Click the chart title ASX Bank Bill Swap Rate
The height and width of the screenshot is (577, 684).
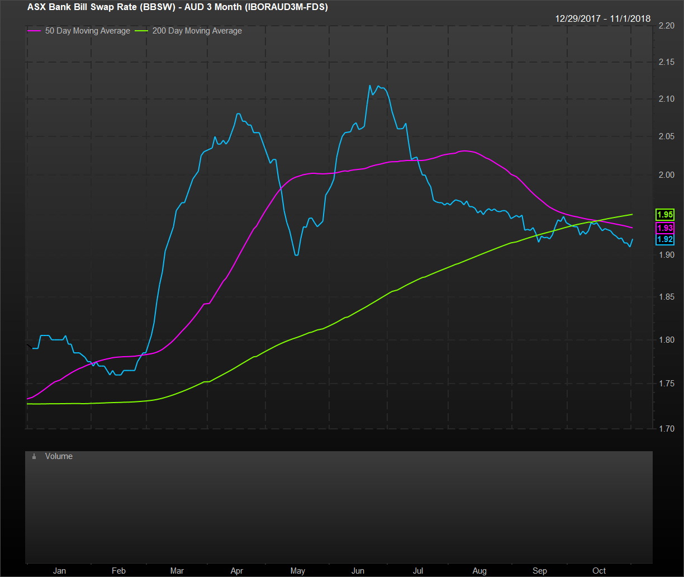(177, 7)
